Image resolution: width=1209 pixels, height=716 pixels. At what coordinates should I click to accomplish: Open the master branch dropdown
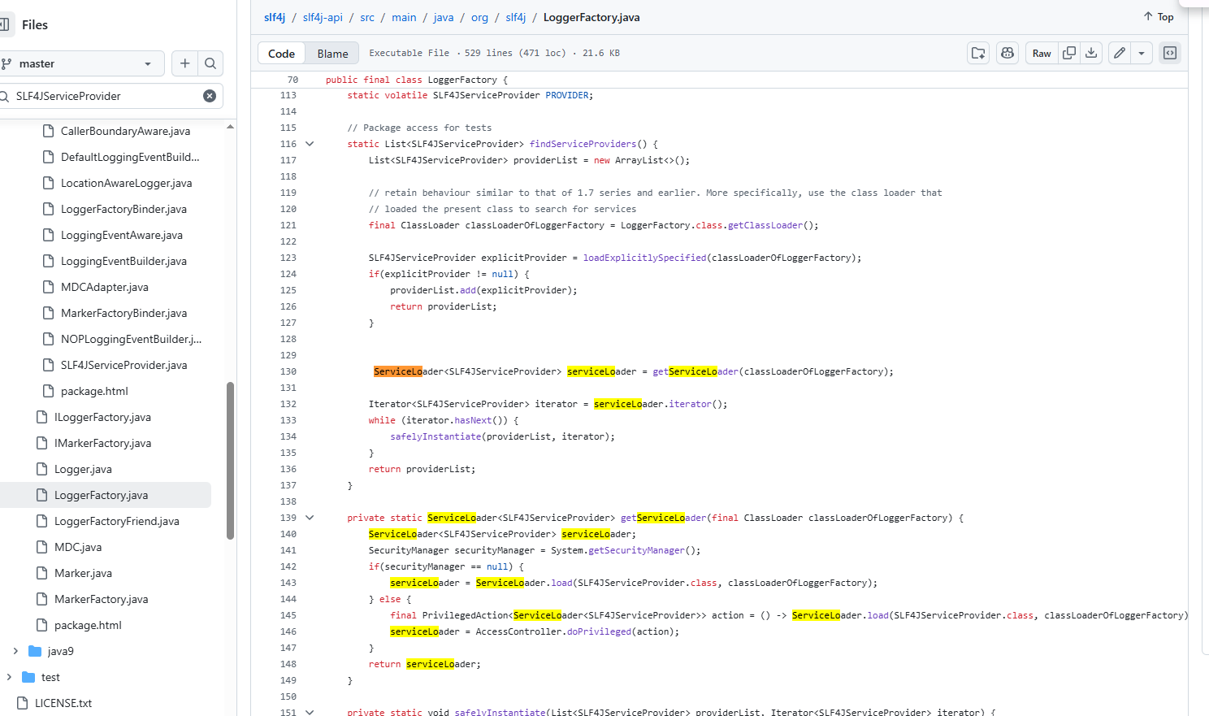(80, 63)
